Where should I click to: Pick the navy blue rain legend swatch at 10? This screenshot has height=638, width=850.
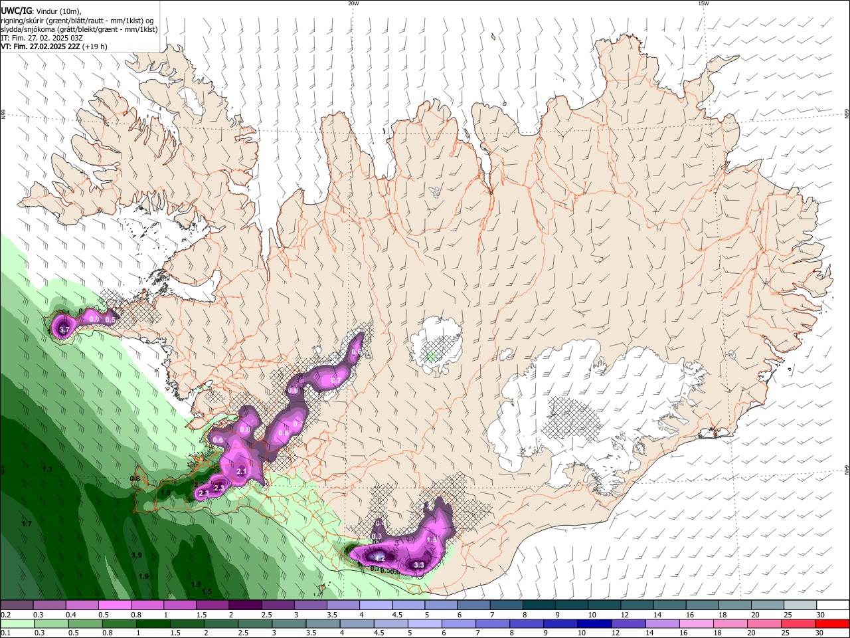[x=594, y=623]
